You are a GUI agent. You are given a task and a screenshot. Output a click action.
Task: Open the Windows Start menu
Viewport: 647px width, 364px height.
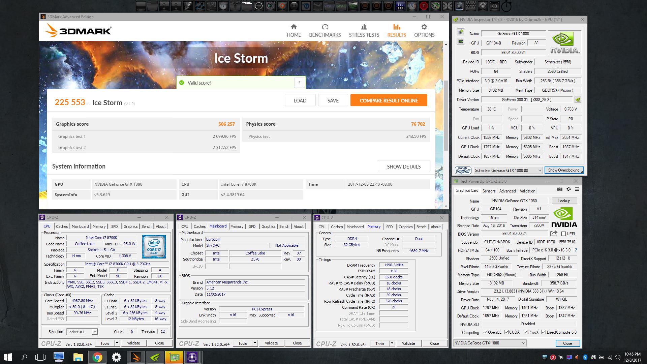8,357
